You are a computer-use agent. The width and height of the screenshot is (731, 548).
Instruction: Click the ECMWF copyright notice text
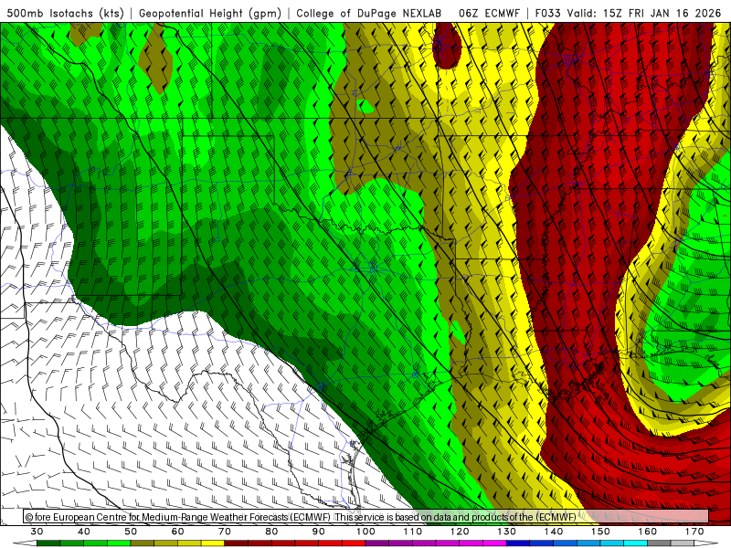[x=301, y=517]
